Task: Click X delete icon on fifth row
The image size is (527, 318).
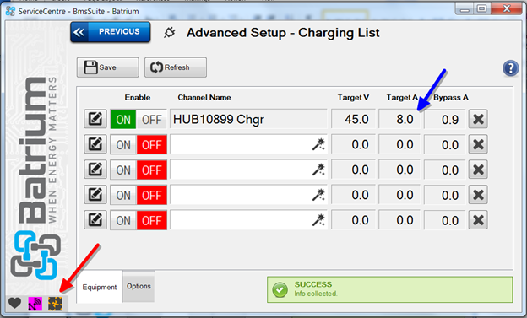Action: click(478, 220)
